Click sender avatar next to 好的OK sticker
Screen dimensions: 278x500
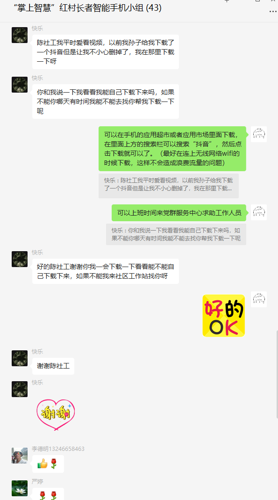(259, 299)
